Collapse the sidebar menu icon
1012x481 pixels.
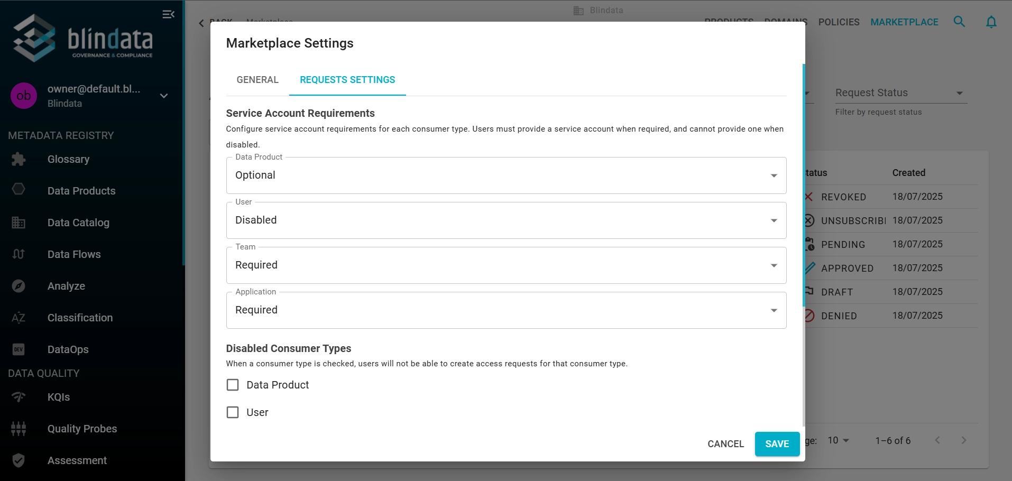[x=168, y=14]
